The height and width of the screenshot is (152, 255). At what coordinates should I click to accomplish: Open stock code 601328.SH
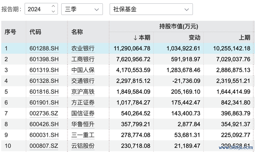[x=44, y=81]
